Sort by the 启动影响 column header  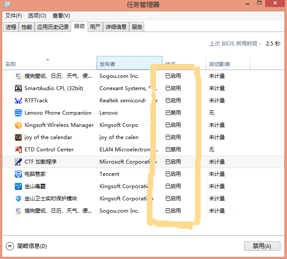click(228, 63)
